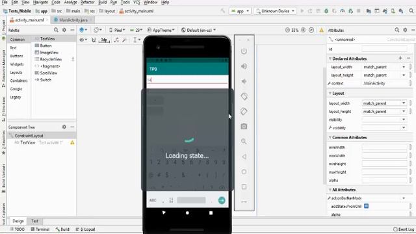The height and width of the screenshot is (234, 416).
Task: Collapse Common Attributes section
Action: click(x=330, y=137)
